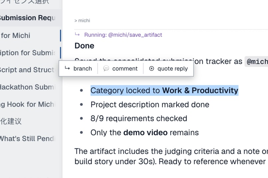The width and height of the screenshot is (268, 178).
Task: Open the 'g Hook for Michi' sidebar item
Action: click(31, 104)
